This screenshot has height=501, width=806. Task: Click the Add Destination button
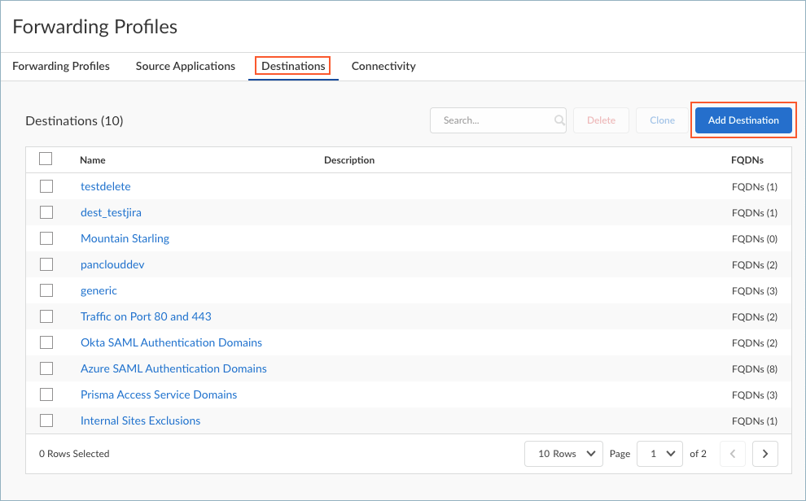(743, 120)
